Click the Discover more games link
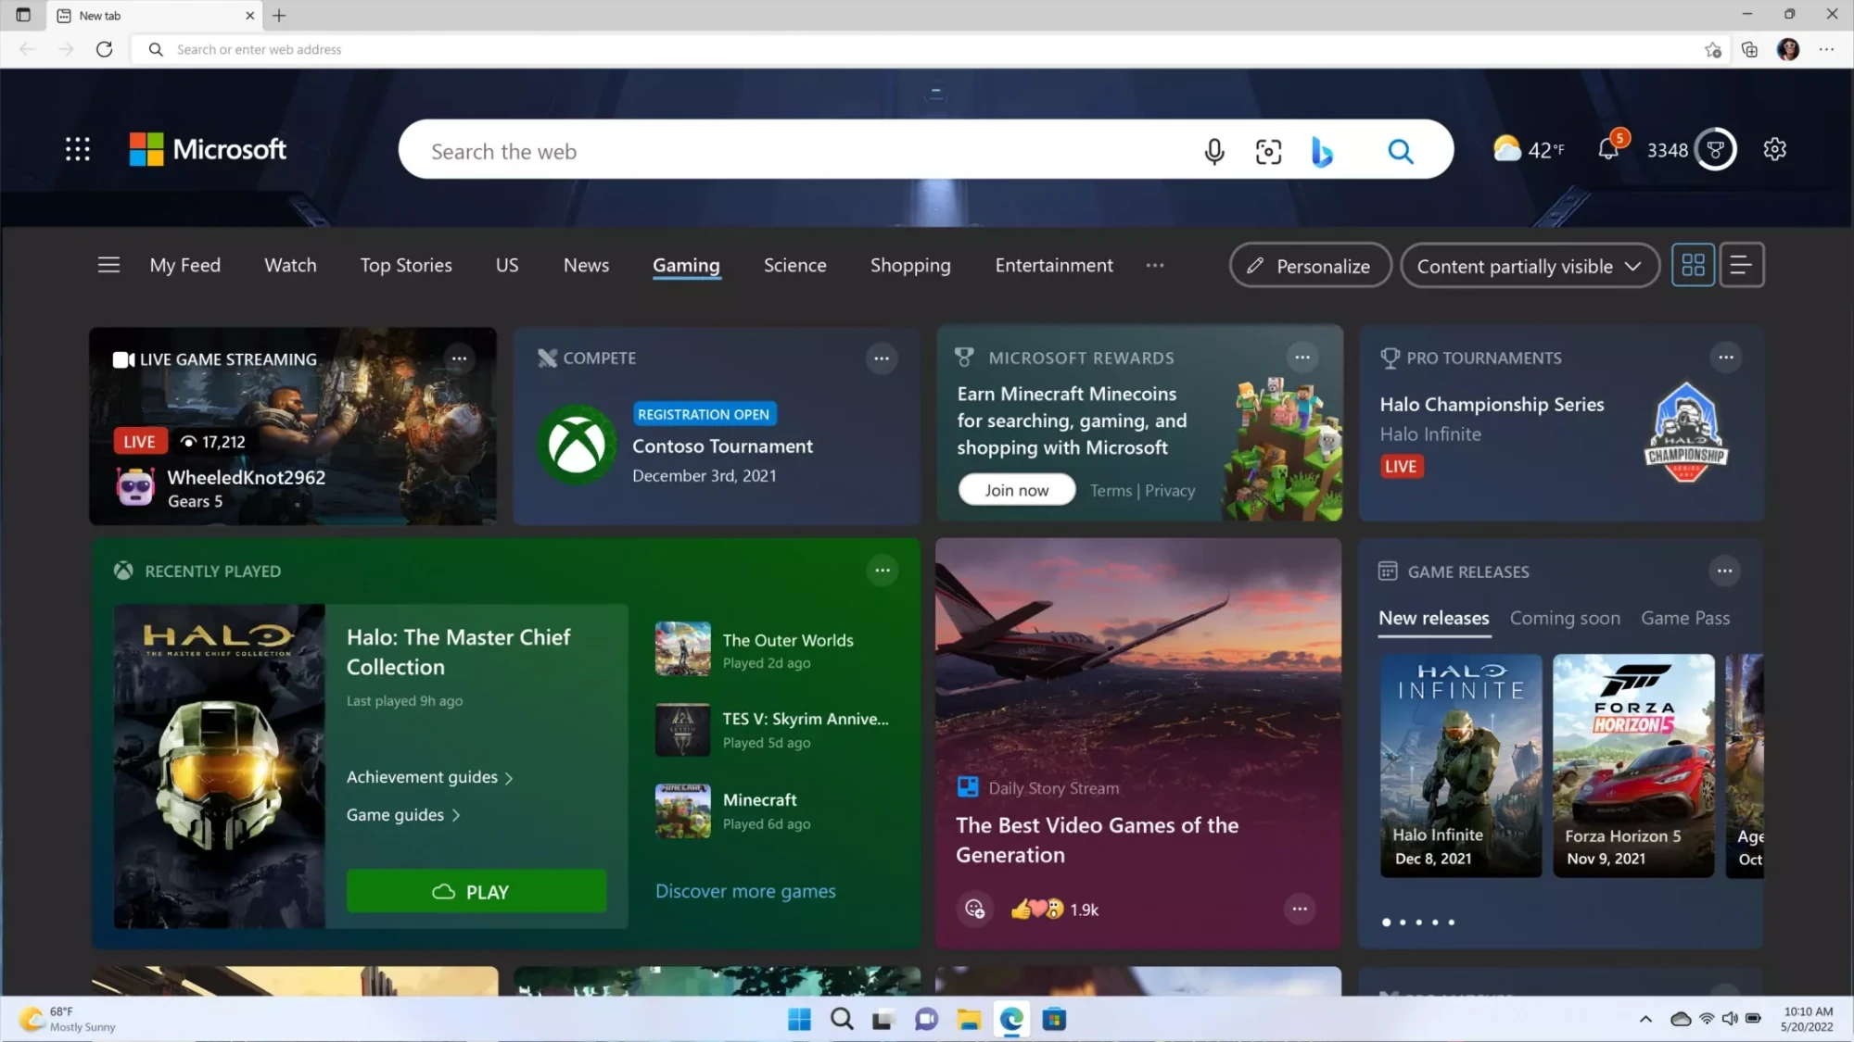Image resolution: width=1854 pixels, height=1042 pixels. coord(745,891)
